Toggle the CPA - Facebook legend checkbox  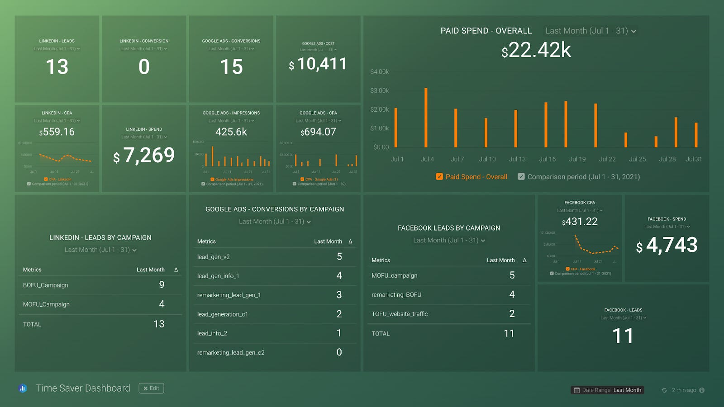(x=568, y=269)
